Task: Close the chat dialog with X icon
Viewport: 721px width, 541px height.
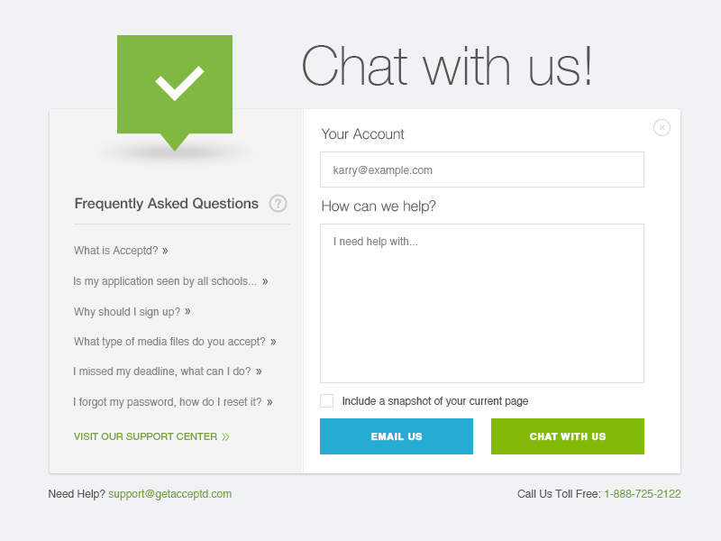Action: (662, 128)
